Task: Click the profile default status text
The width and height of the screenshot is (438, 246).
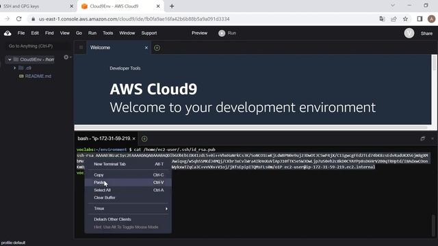Action: [x=13, y=243]
